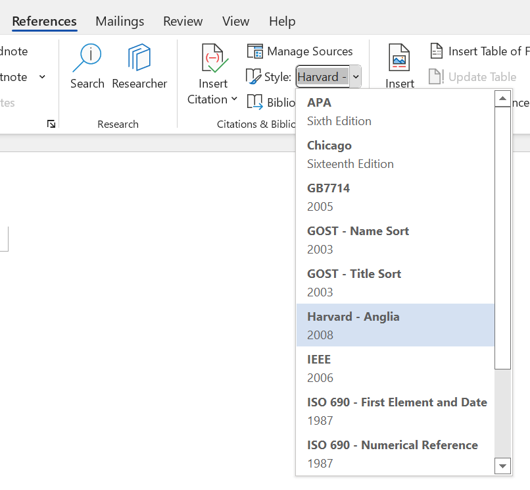Click the Insert Caption picture icon
The width and height of the screenshot is (530, 490).
pos(399,57)
